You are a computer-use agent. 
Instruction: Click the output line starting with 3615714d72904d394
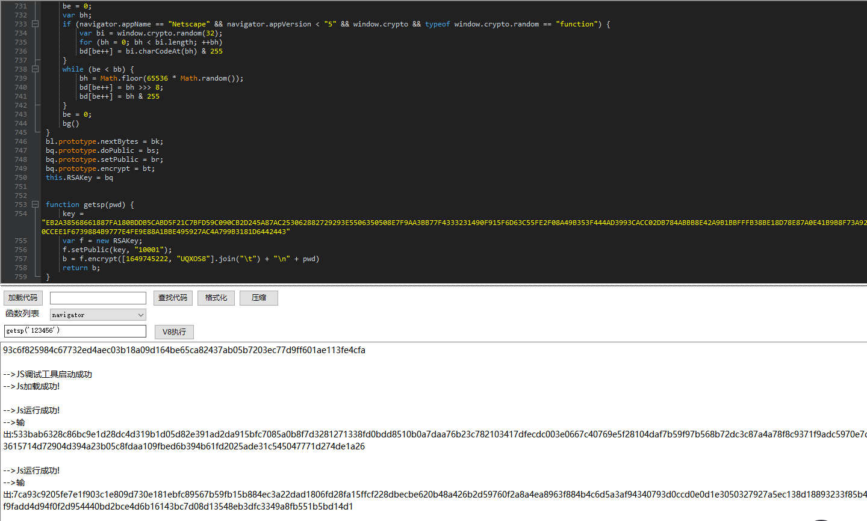pyautogui.click(x=184, y=446)
